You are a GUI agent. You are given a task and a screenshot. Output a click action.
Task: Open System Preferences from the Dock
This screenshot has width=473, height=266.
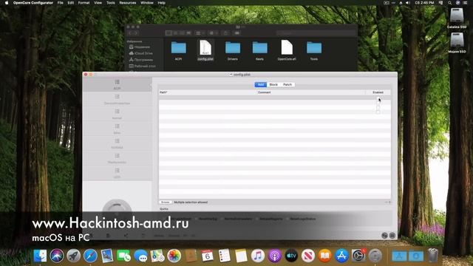(358, 256)
